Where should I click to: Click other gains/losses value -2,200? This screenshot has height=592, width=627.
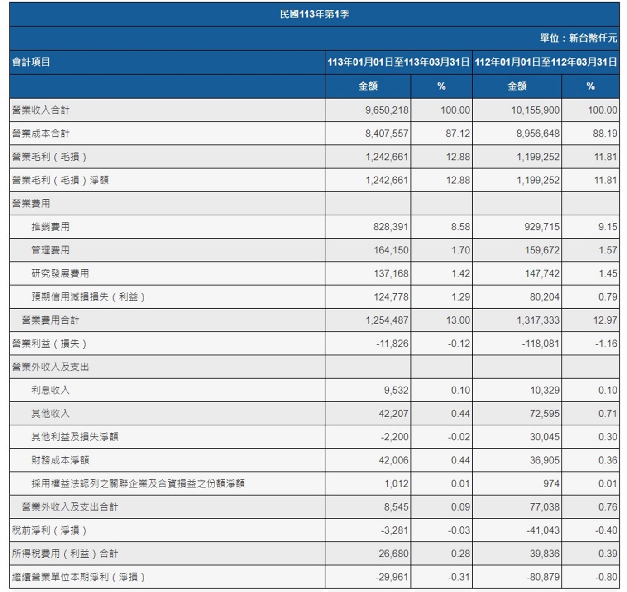[x=395, y=437]
